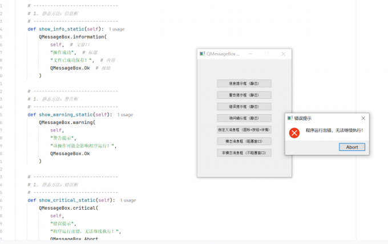
Task: Click the red critical error icon
Action: (294, 133)
